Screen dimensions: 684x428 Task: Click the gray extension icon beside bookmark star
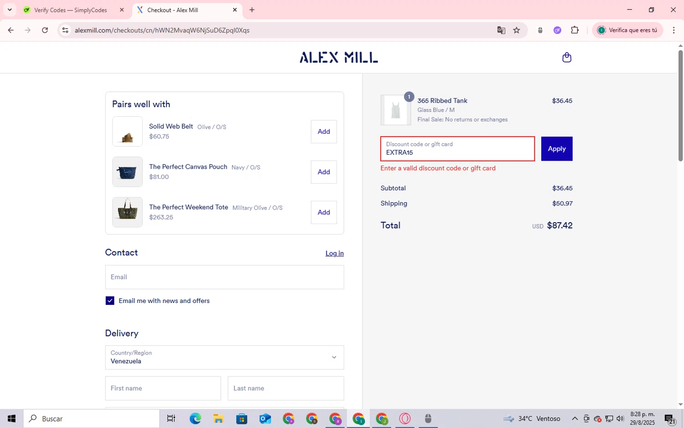coord(540,30)
